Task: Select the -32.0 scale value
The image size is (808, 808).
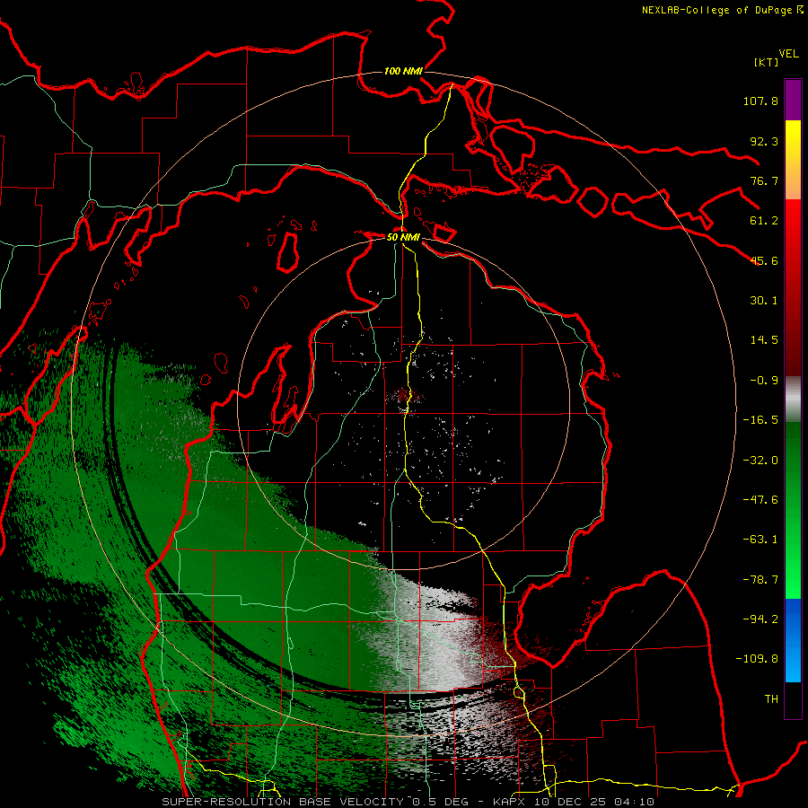Action: (x=760, y=461)
